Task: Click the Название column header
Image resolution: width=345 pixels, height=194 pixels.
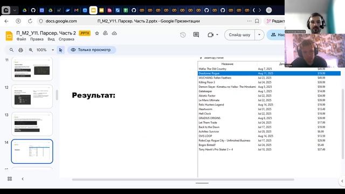Action: (227, 64)
